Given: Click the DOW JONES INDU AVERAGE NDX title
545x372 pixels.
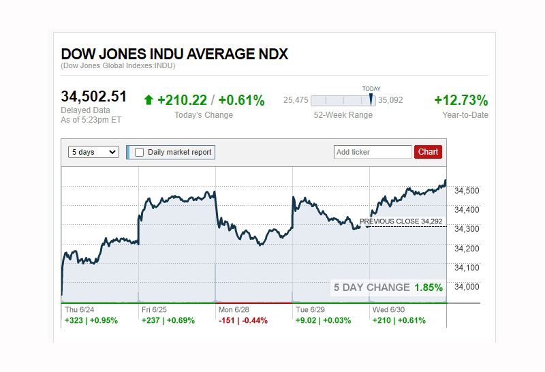Looking at the screenshot, I should click(174, 55).
